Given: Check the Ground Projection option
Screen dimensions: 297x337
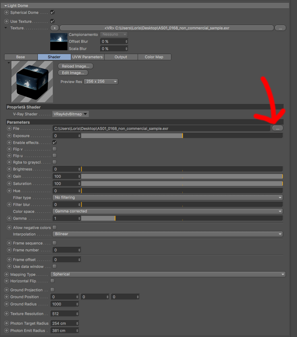Looking at the screenshot, I should click(52, 290).
